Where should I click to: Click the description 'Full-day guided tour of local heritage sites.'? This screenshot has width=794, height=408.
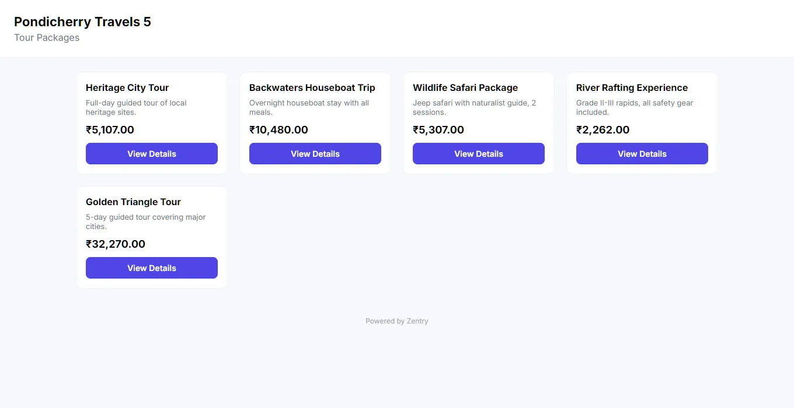(x=136, y=108)
